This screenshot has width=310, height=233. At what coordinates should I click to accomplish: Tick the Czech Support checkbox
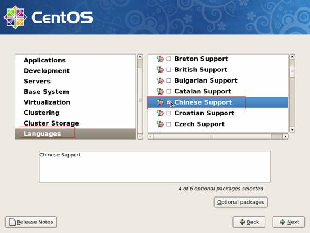[x=168, y=124]
